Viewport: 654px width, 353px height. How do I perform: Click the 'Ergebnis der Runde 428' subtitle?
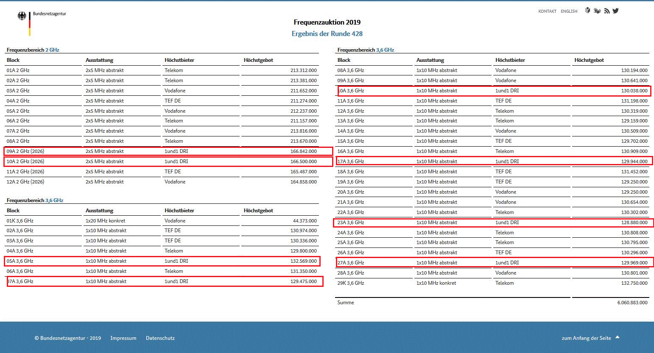pyautogui.click(x=327, y=33)
